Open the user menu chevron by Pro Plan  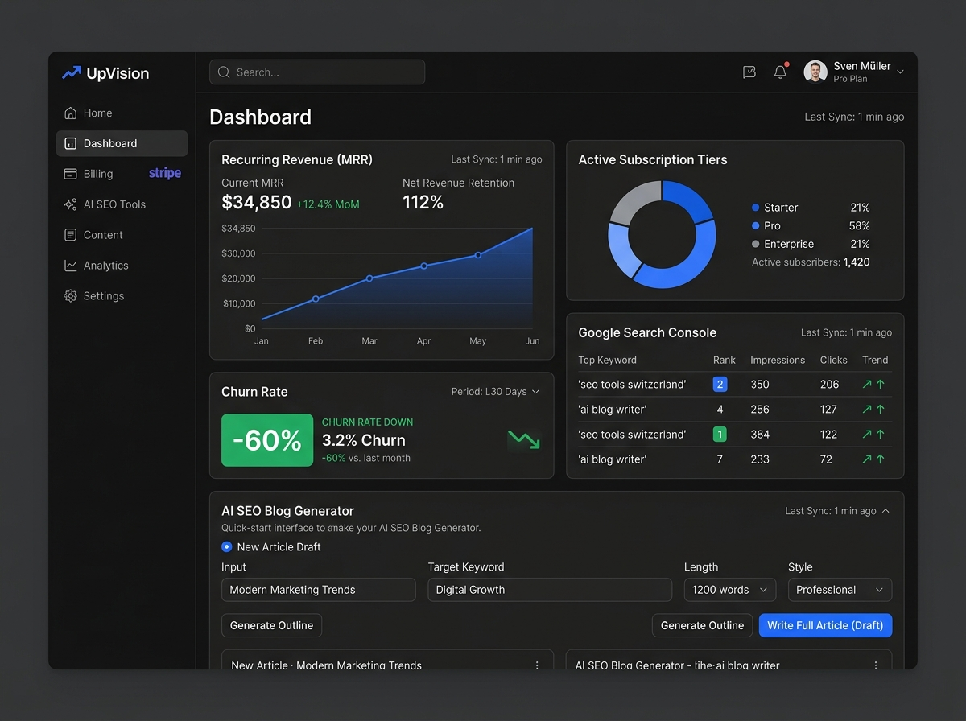(900, 72)
